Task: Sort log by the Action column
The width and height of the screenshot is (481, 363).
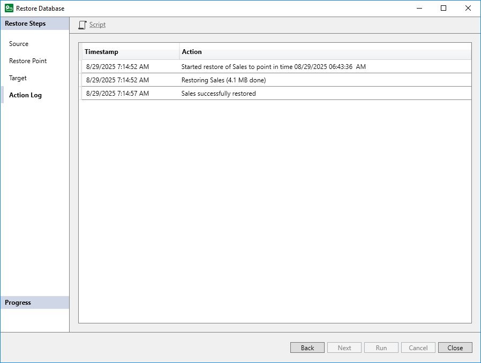Action: (x=192, y=52)
